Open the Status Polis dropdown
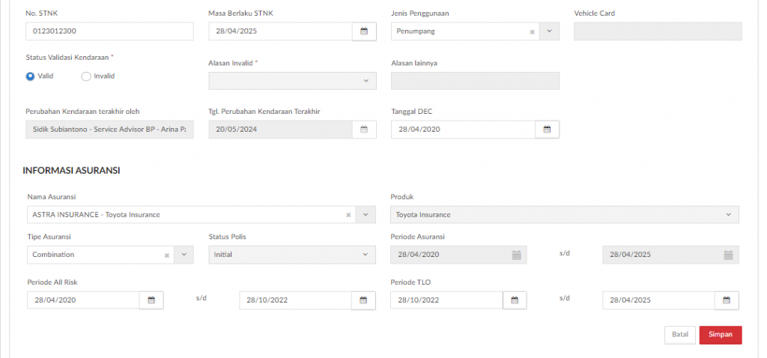 click(292, 255)
